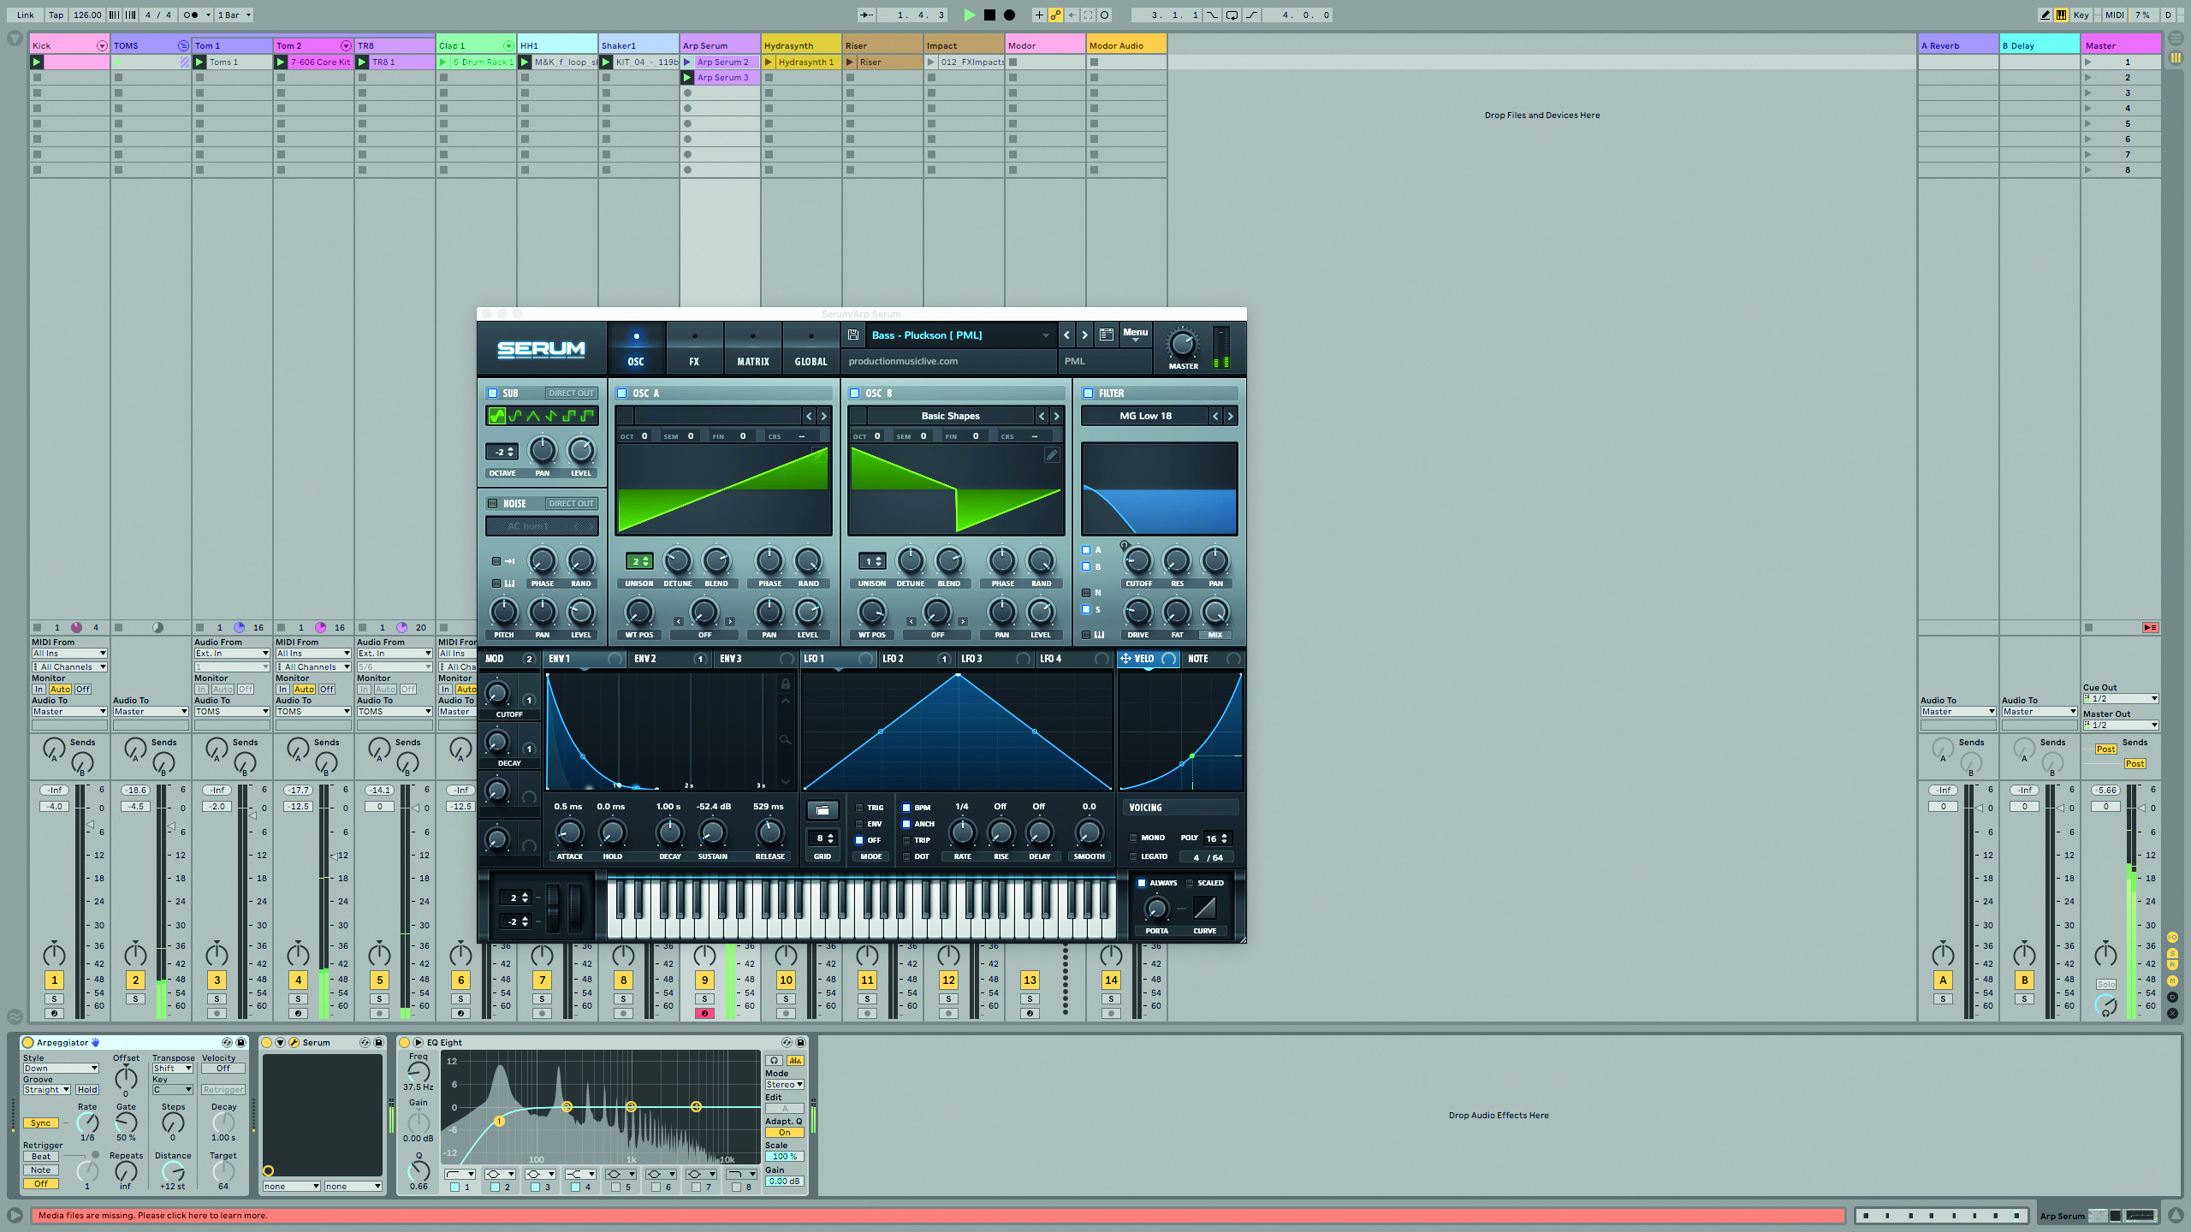Toggle LFO BPM sync checkbox
Image resolution: width=2191 pixels, height=1232 pixels.
click(x=906, y=808)
